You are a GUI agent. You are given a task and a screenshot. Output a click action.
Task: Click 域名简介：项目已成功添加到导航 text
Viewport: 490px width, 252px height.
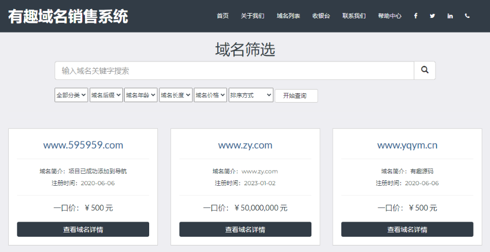click(x=83, y=171)
